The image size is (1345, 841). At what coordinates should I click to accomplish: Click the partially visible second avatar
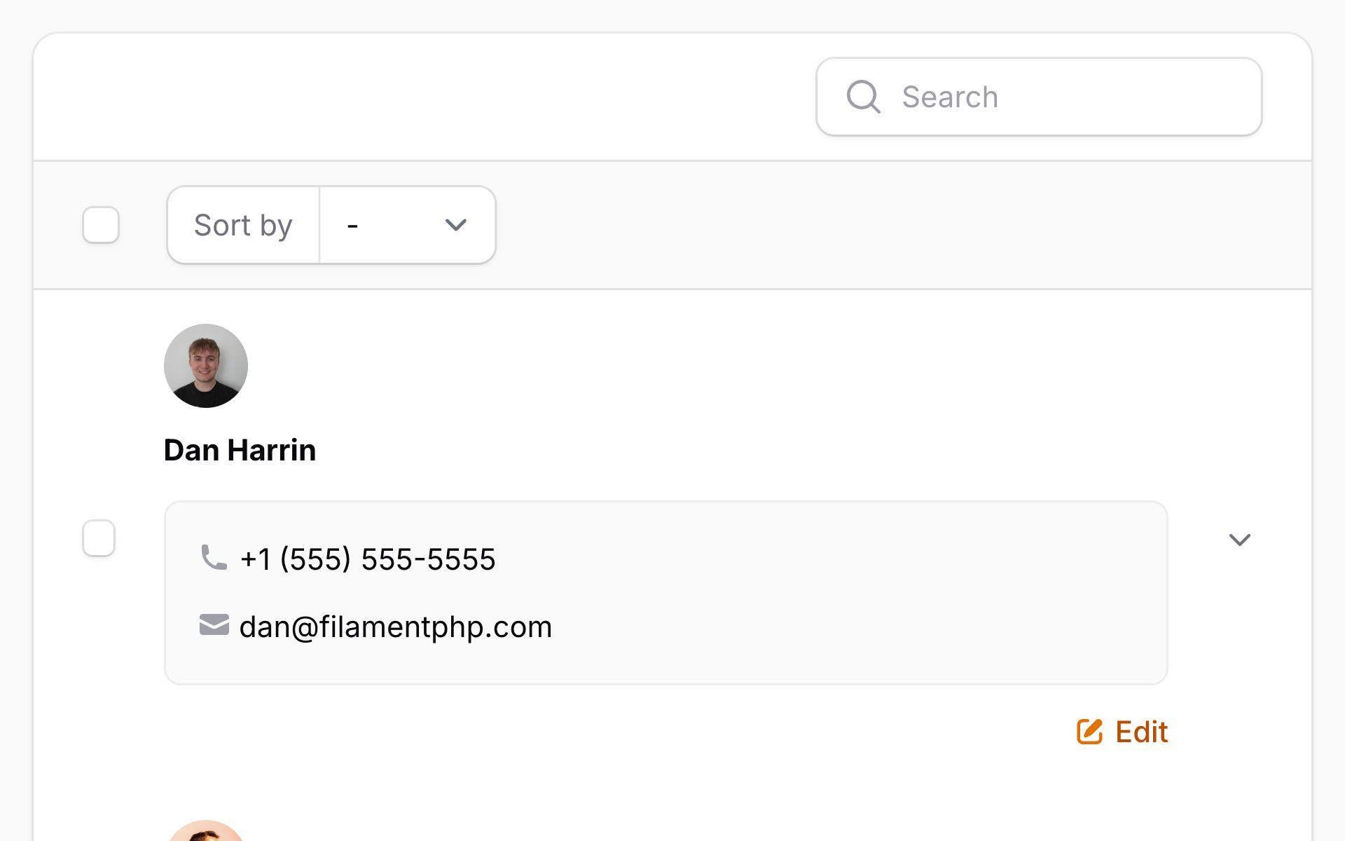tap(206, 832)
